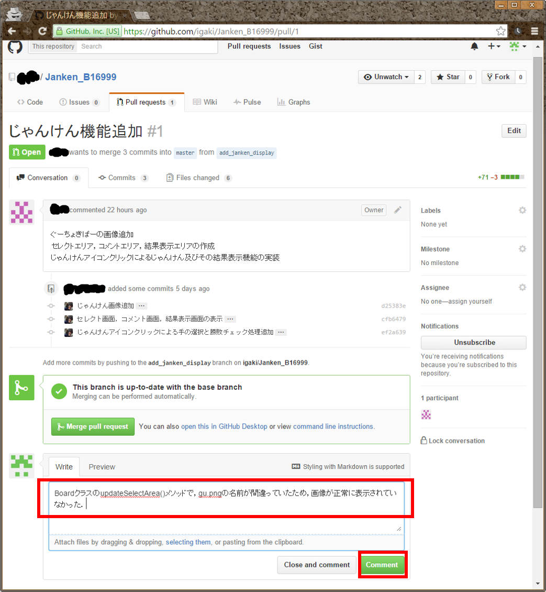Screen dimensions: 546x592
Task: Open the command line instructions link
Action: (x=333, y=426)
